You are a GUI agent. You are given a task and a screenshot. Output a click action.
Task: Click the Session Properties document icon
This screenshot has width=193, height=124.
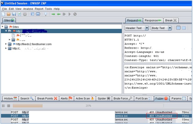pyautogui.click(x=19, y=14)
